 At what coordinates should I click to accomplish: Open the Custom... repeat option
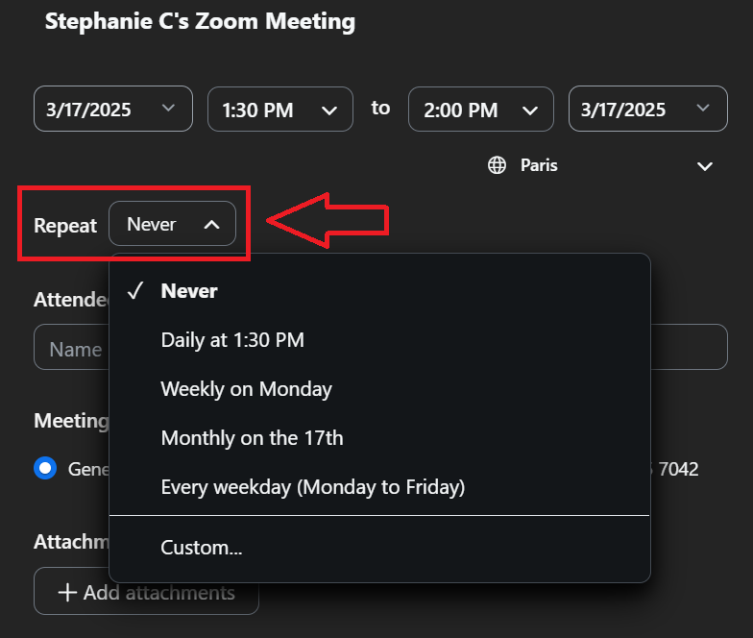pos(202,548)
